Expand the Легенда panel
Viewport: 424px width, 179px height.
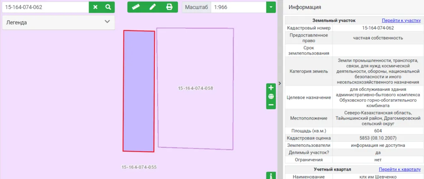click(x=107, y=22)
